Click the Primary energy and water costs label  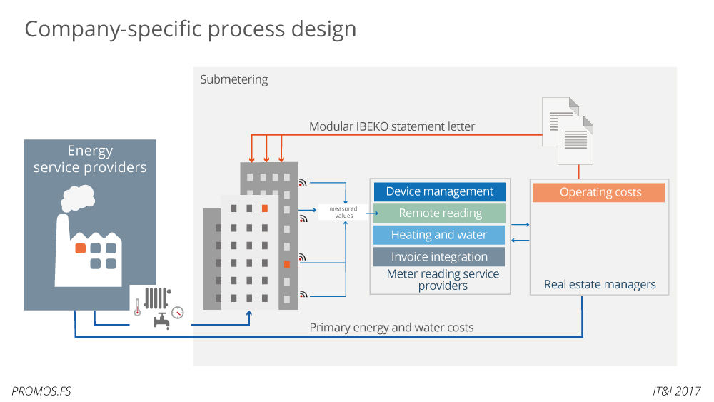(391, 327)
